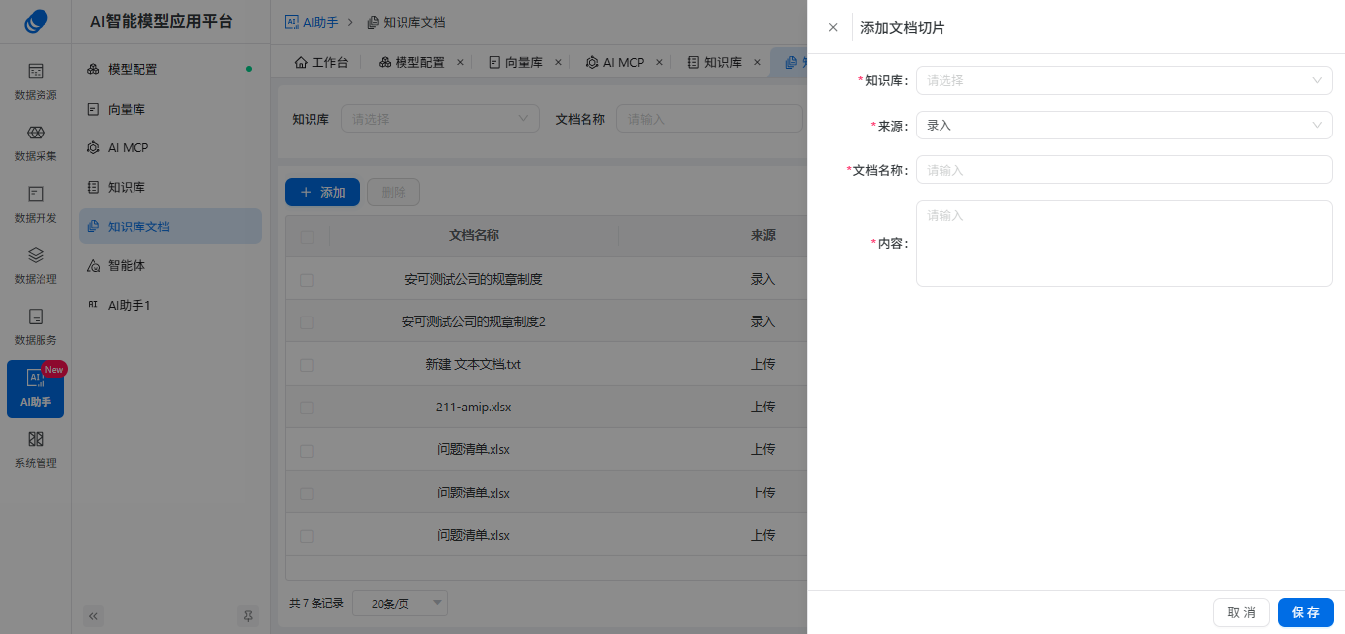Open AI助手1 in the side menu
1345x634 pixels.
[x=170, y=305]
